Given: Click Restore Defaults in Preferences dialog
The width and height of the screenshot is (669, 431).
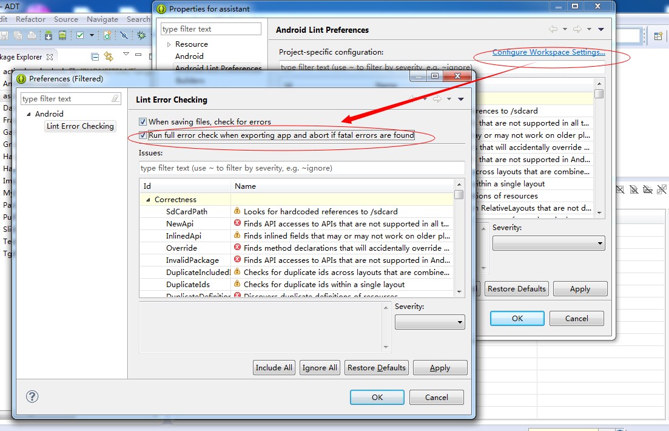Looking at the screenshot, I should point(376,368).
